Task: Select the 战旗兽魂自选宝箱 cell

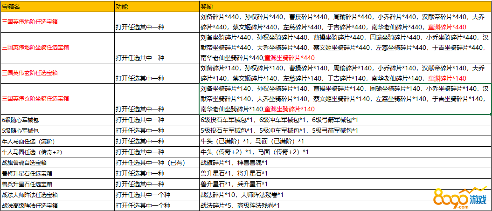Action: point(57,163)
